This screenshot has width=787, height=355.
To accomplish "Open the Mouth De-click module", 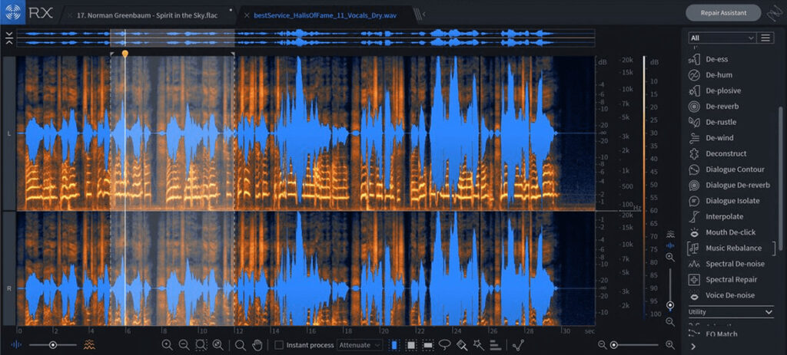I will (x=722, y=232).
